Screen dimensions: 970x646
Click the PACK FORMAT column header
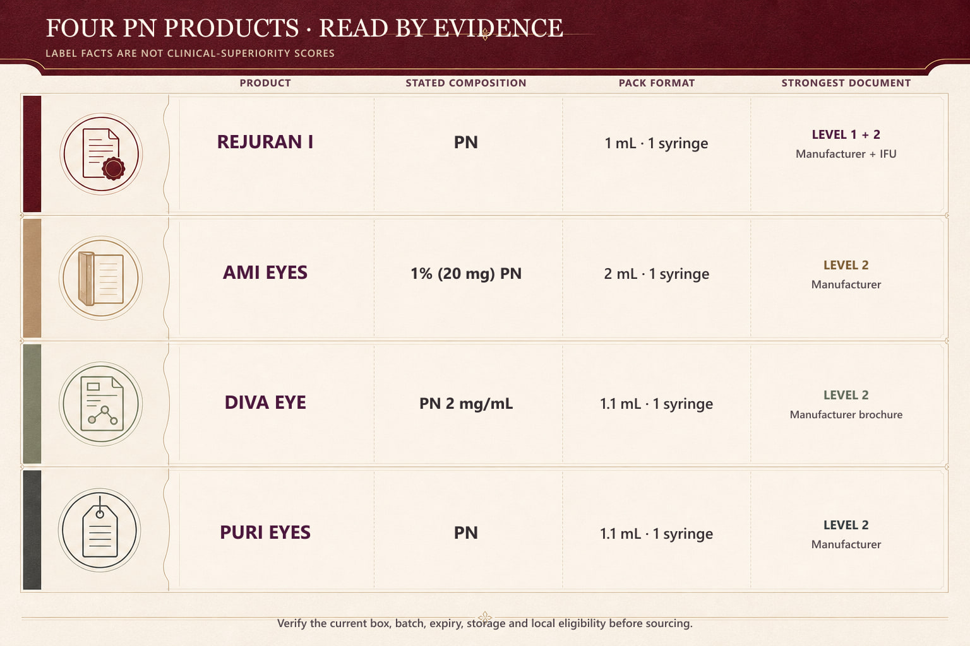[x=657, y=83]
